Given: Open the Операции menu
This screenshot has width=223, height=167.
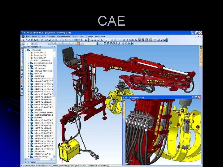Looking at the screenshot, I should (51, 36).
